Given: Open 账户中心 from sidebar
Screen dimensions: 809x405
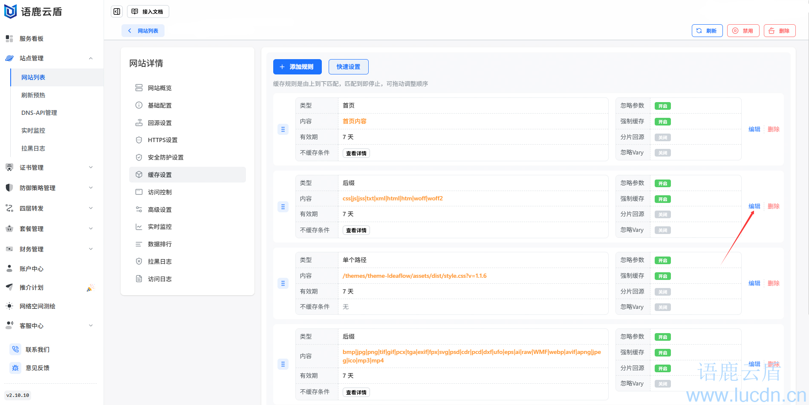Looking at the screenshot, I should 31,269.
